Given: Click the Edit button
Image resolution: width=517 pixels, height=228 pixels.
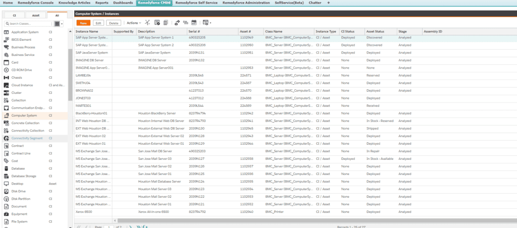Looking at the screenshot, I should [x=98, y=23].
